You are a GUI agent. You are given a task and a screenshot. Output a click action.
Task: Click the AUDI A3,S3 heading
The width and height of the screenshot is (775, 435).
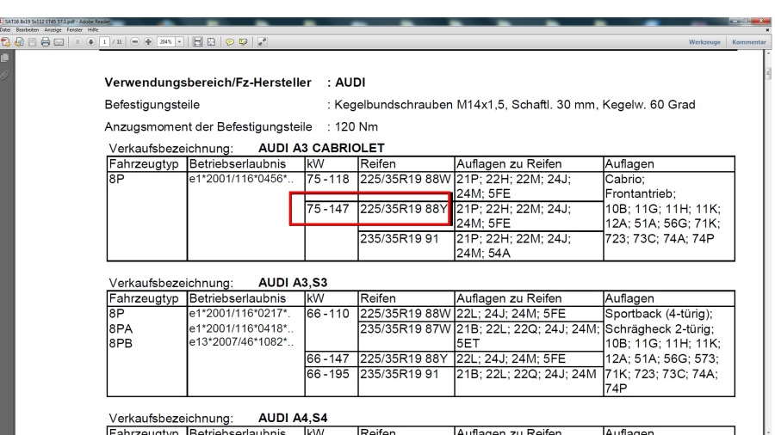293,283
